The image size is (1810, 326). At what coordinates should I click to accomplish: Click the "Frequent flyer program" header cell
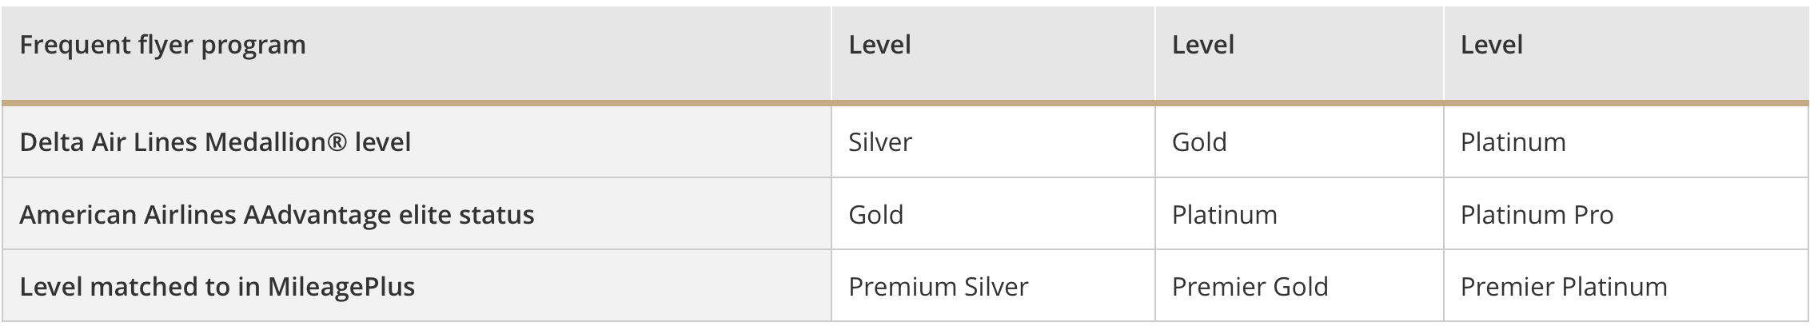point(162,46)
